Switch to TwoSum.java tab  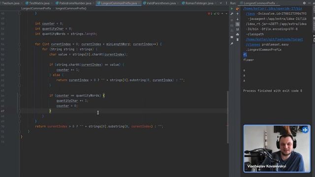click(x=10, y=3)
